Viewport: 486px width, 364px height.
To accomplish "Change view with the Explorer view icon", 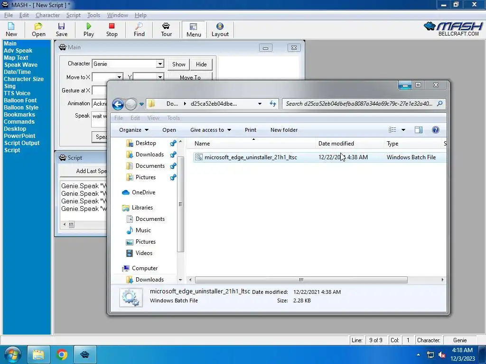I will click(393, 130).
